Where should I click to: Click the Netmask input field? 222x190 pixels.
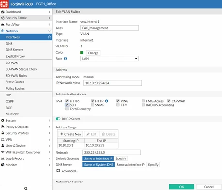111,152
